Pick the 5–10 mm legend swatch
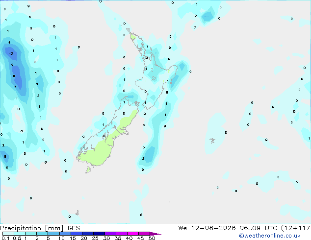Viewport: 311px width, 240px height. click(x=53, y=234)
